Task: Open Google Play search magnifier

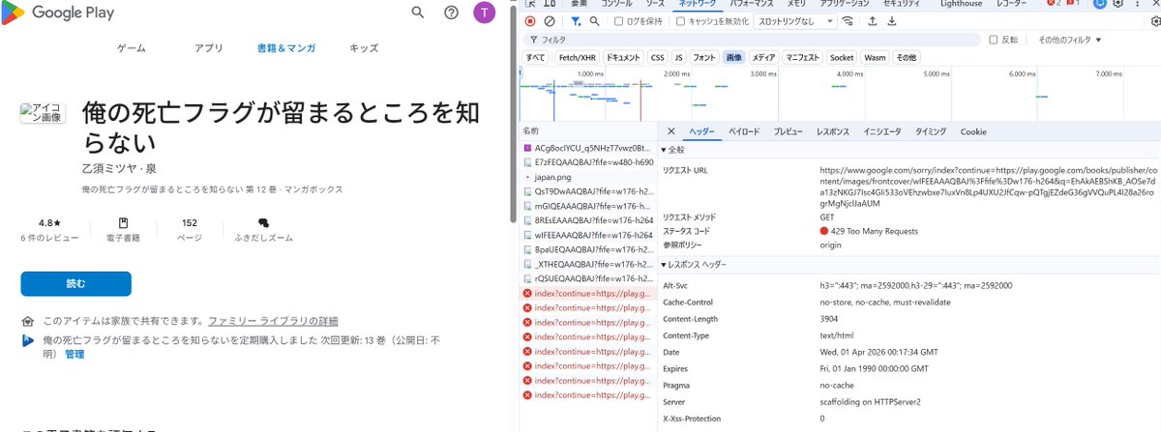Action: tap(418, 13)
